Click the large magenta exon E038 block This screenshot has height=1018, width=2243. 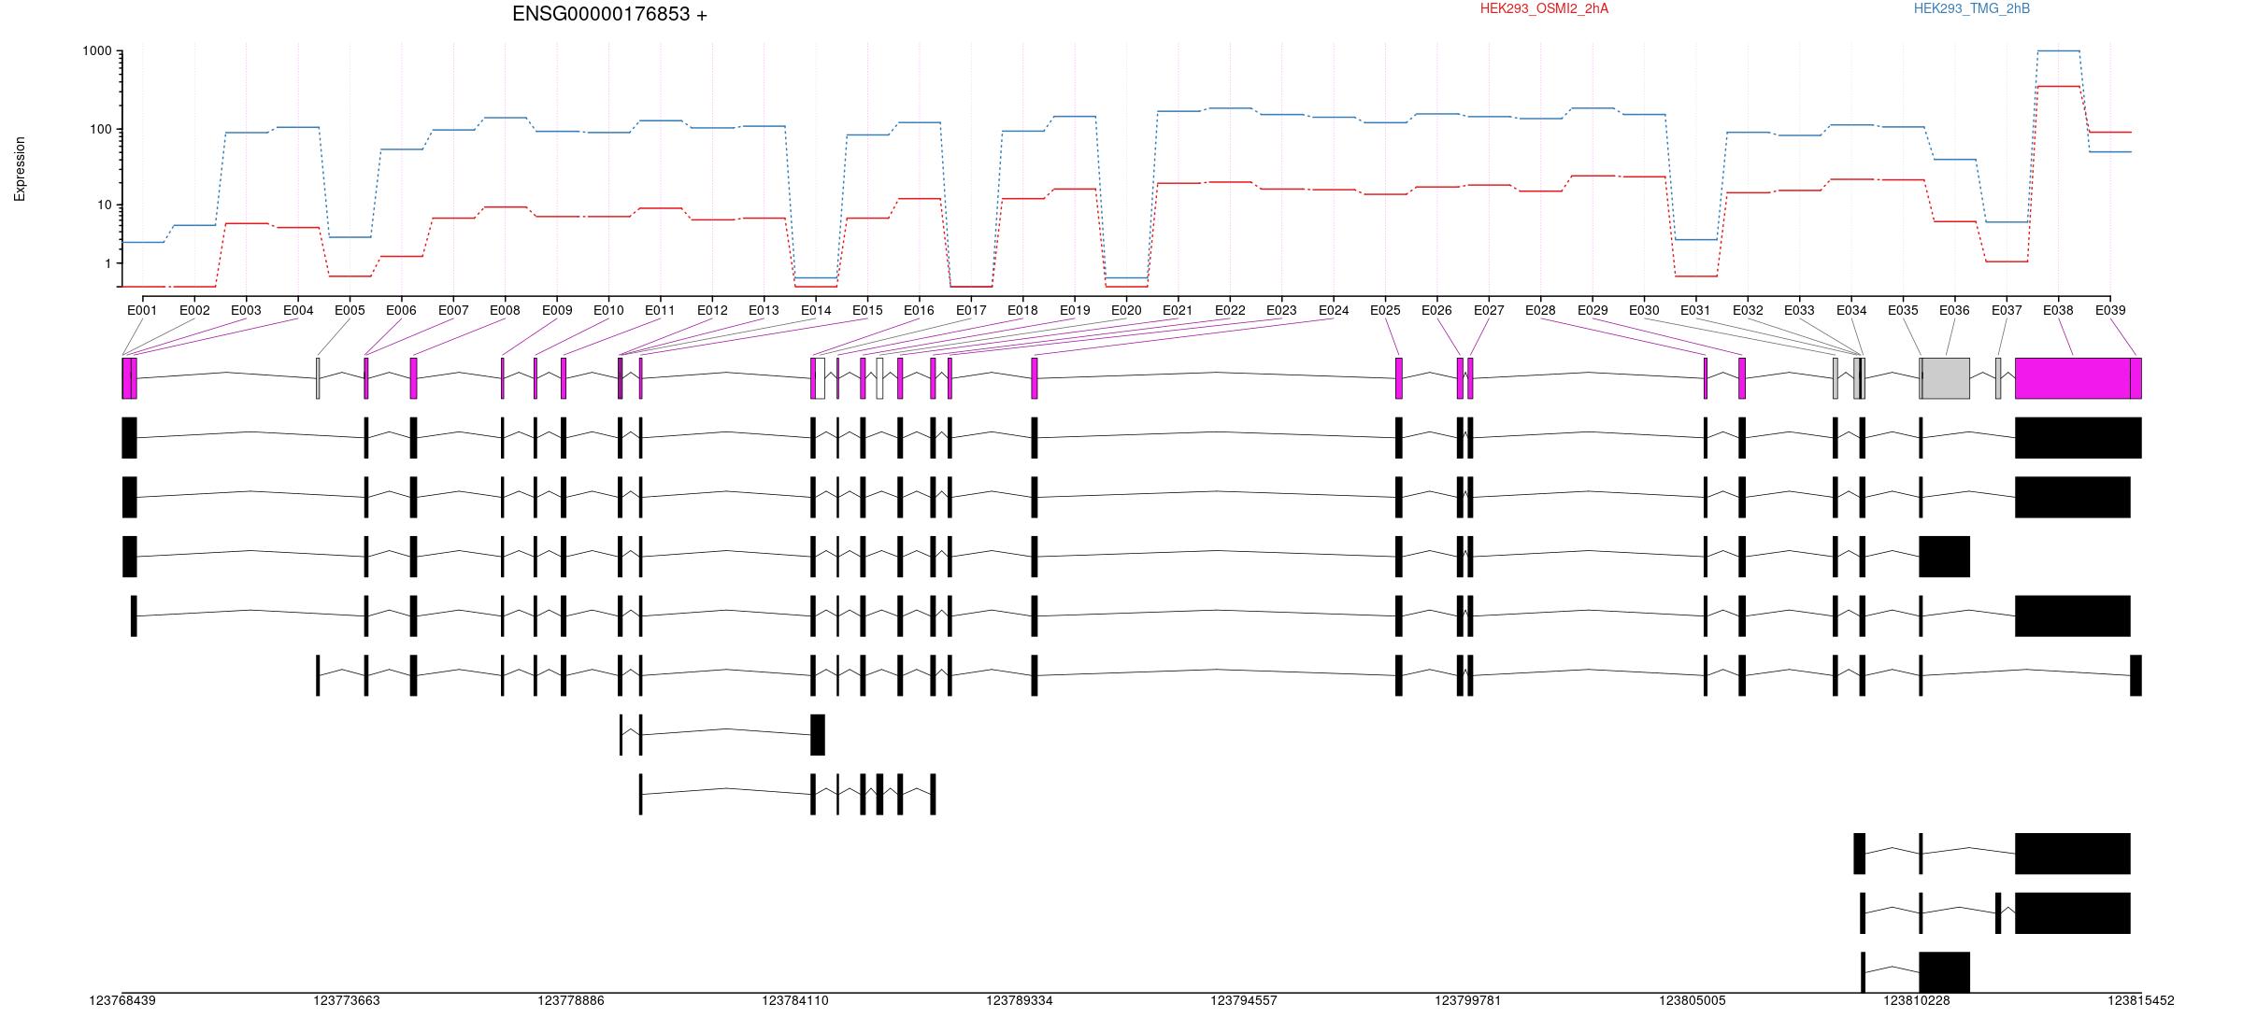(2073, 378)
